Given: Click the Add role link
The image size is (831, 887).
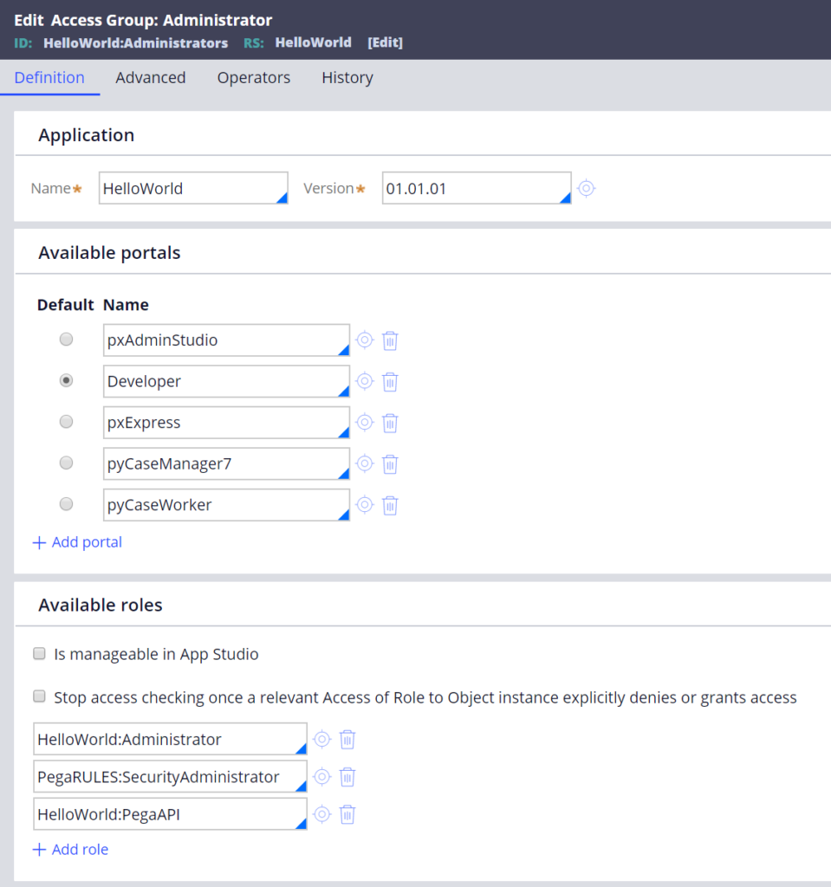Looking at the screenshot, I should point(71,849).
